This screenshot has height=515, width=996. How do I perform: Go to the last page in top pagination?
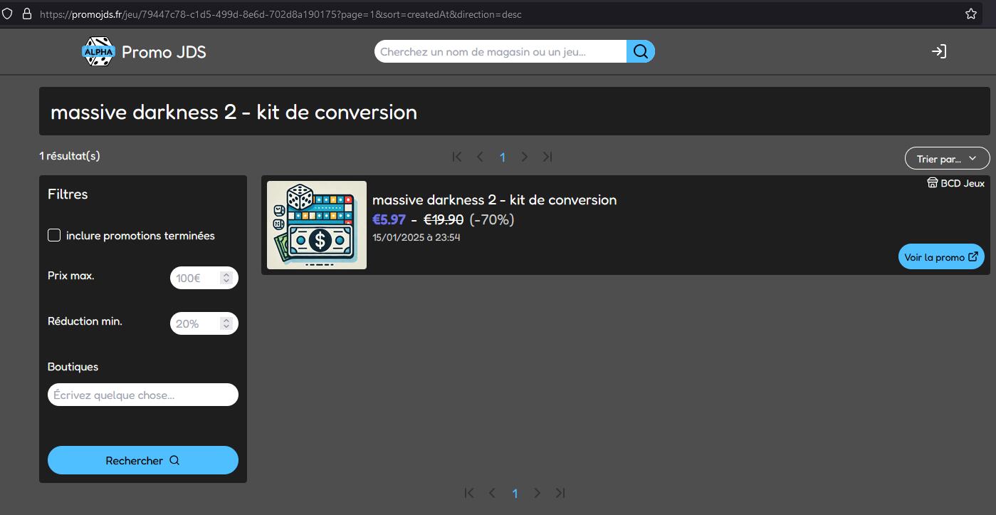pos(547,157)
